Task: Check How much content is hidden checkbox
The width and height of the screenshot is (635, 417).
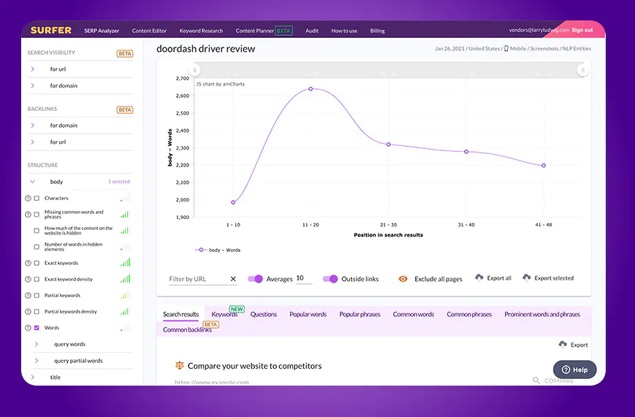Action: pyautogui.click(x=37, y=231)
